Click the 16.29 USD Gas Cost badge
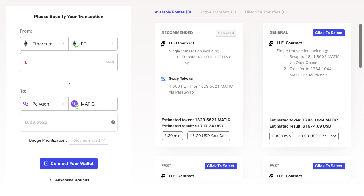This screenshot has width=364, height=196. (x=209, y=136)
